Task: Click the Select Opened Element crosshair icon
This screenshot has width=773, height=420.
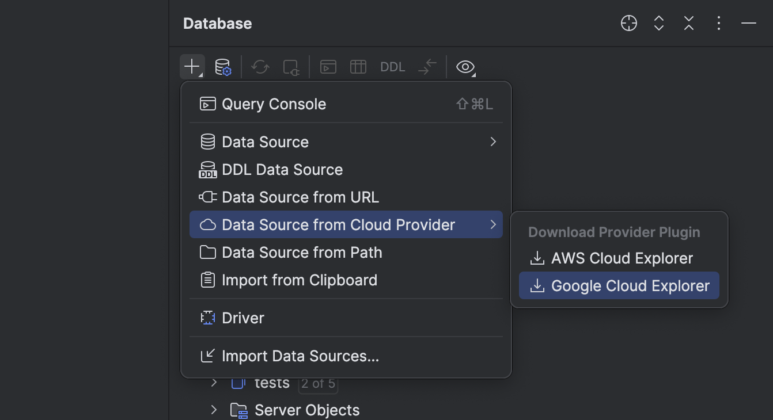Action: (628, 23)
